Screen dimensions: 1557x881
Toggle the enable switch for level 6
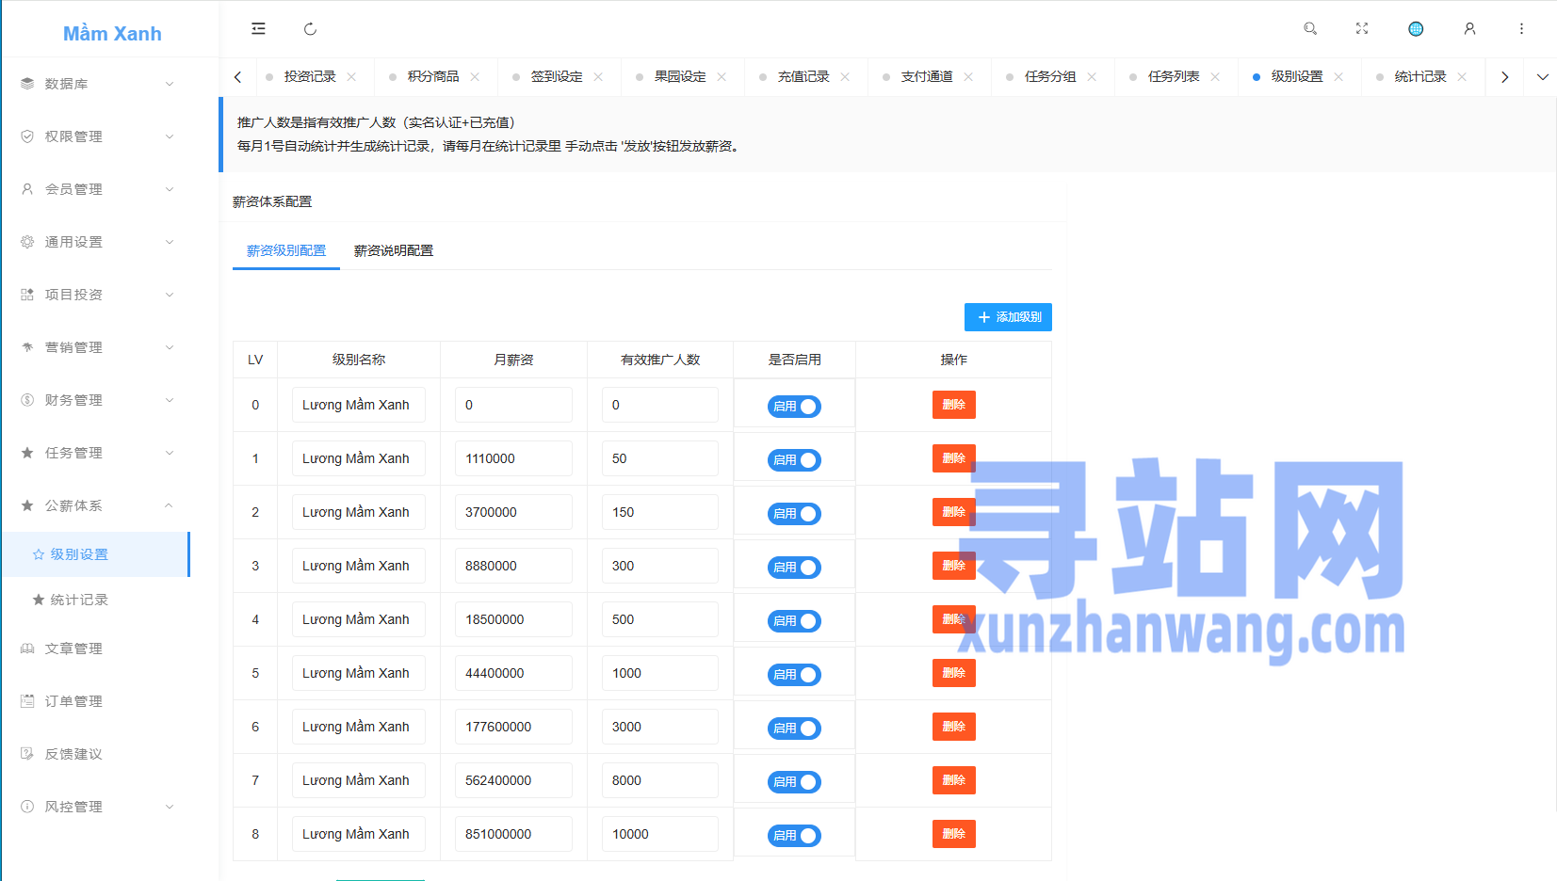(x=794, y=729)
